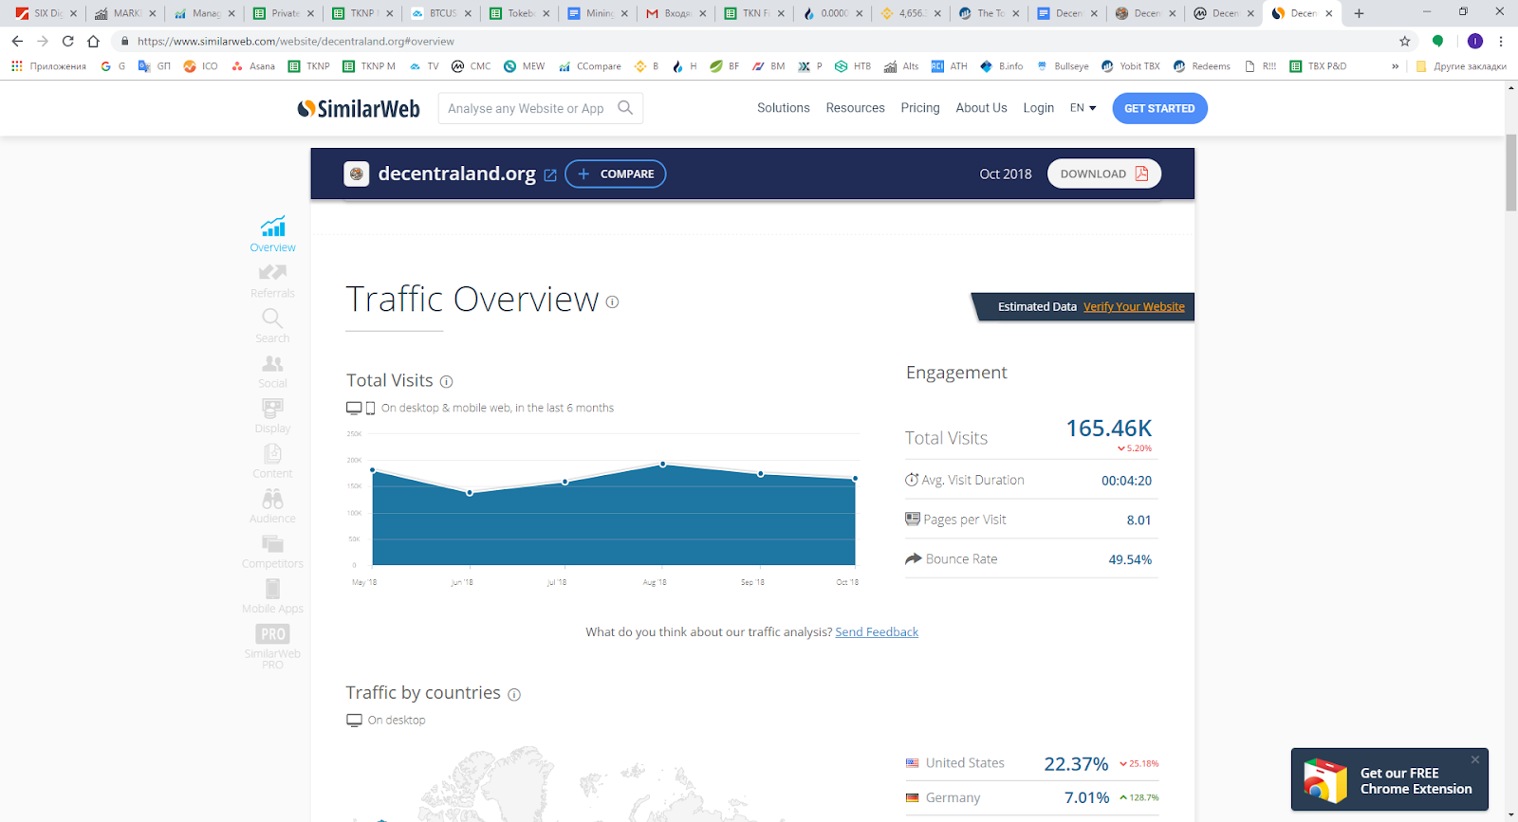Open the Referrals sidebar section
The image size is (1518, 822).
click(x=272, y=281)
